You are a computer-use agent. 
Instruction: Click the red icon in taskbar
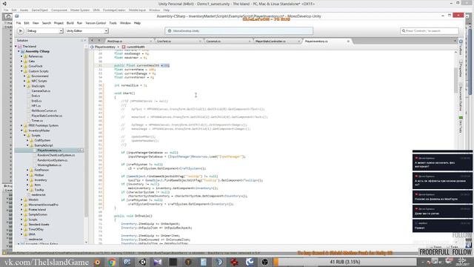[x=234, y=262]
